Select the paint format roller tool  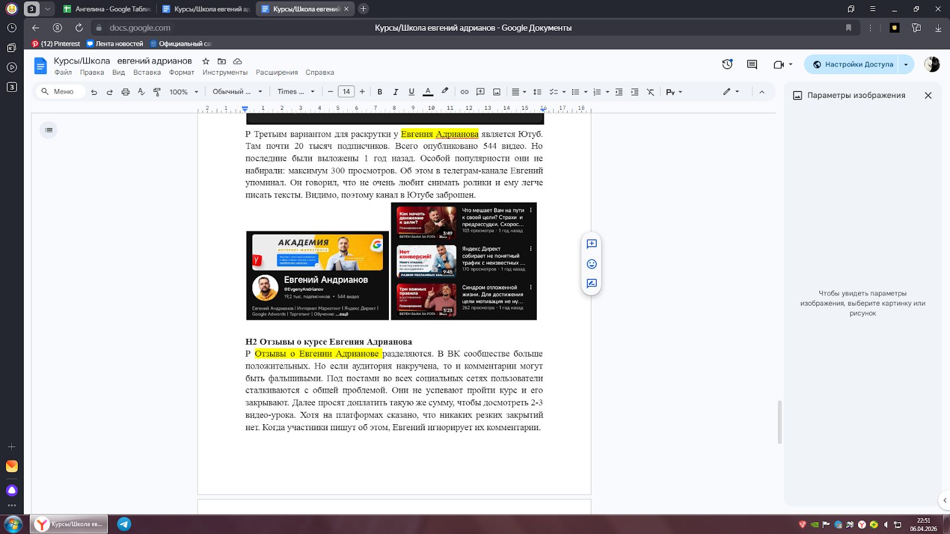pyautogui.click(x=157, y=92)
